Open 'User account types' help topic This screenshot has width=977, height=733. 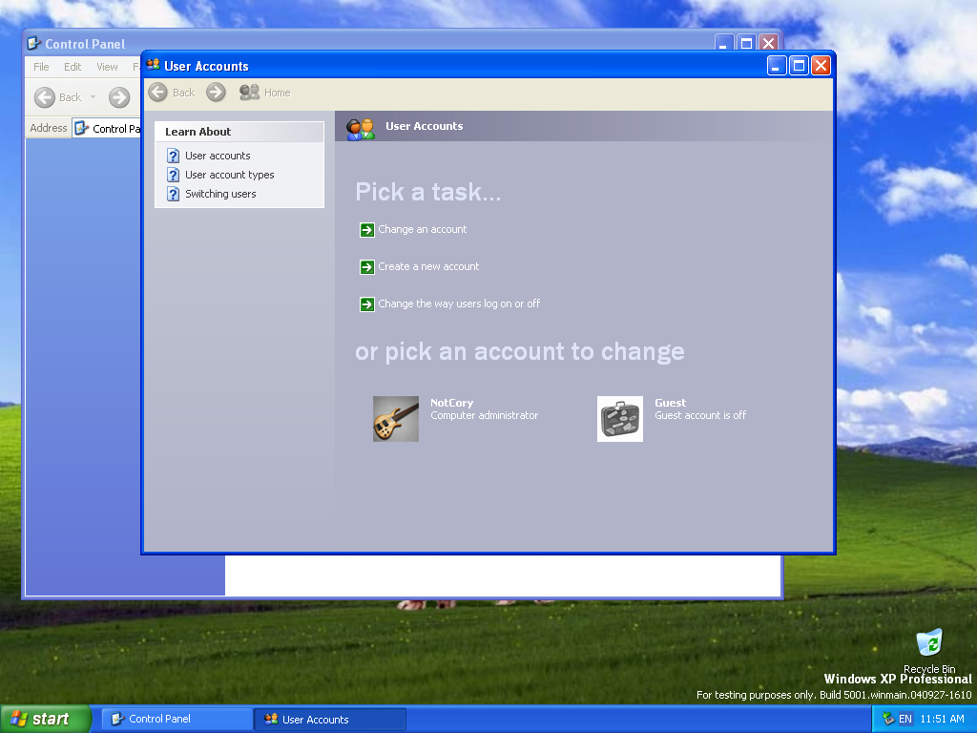[x=229, y=176]
